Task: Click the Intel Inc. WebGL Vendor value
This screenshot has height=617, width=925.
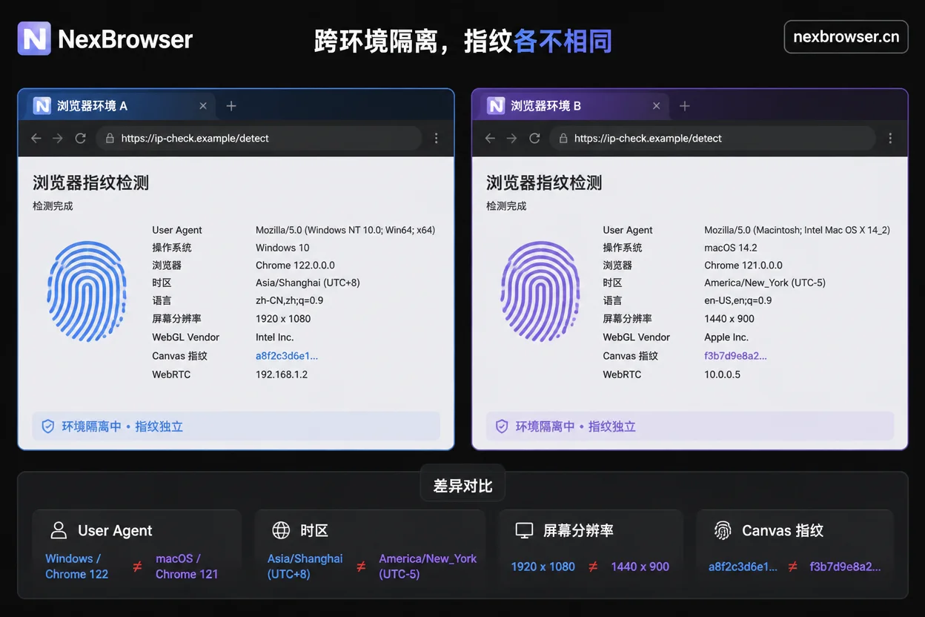Action: coord(275,337)
